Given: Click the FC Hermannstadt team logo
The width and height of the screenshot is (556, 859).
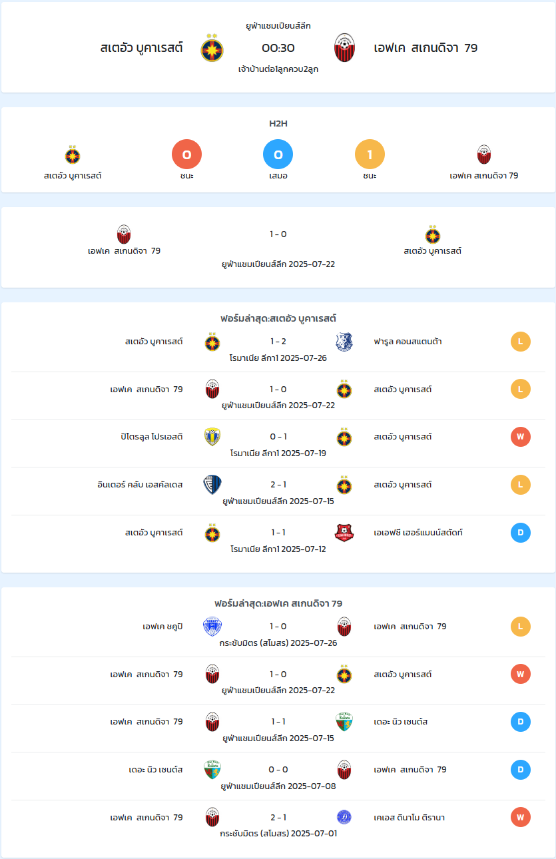Looking at the screenshot, I should [344, 533].
